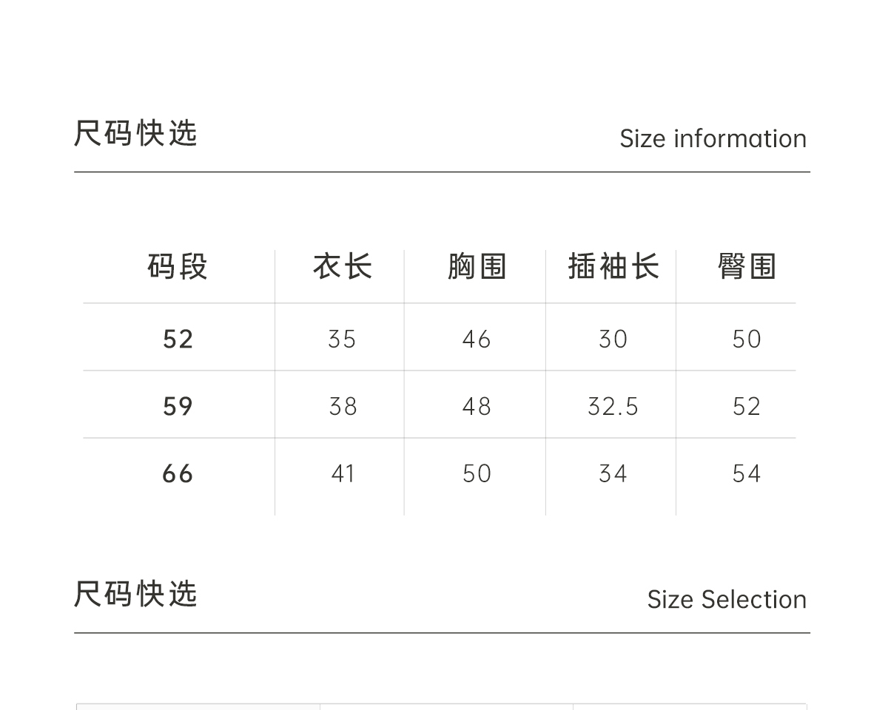Image resolution: width=888 pixels, height=710 pixels.
Task: Click the 胸围 value 48
Action: [477, 407]
